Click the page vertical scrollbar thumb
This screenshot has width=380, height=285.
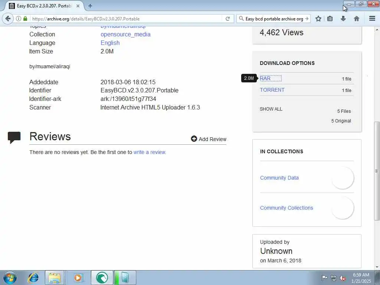376,171
